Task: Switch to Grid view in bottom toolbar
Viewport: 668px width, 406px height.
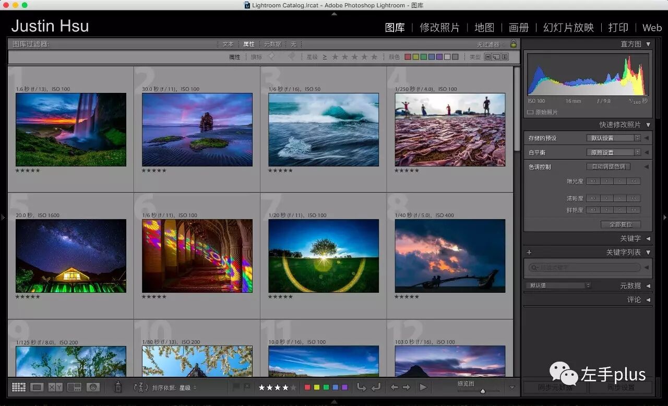Action: (19, 387)
